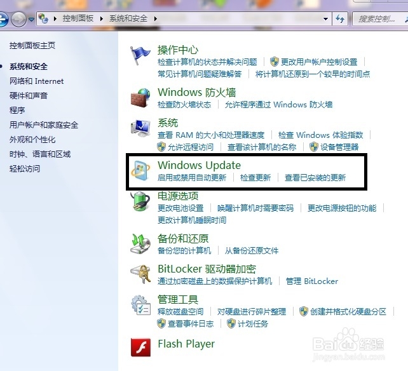Focus the 搜索控制面板 search box

[379, 18]
